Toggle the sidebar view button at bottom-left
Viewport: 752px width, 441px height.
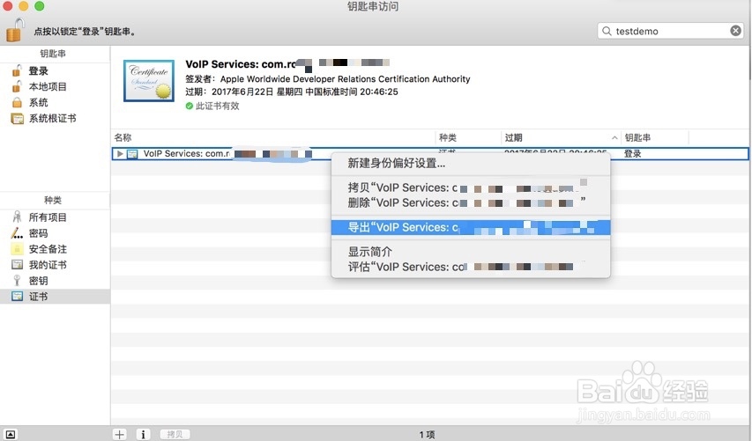coord(10,434)
